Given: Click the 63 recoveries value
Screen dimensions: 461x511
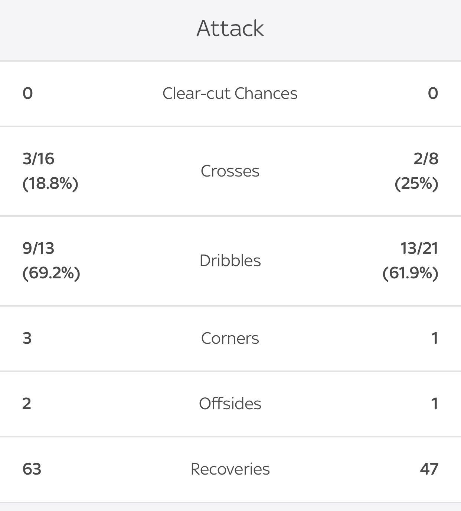Looking at the screenshot, I should 32,469.
